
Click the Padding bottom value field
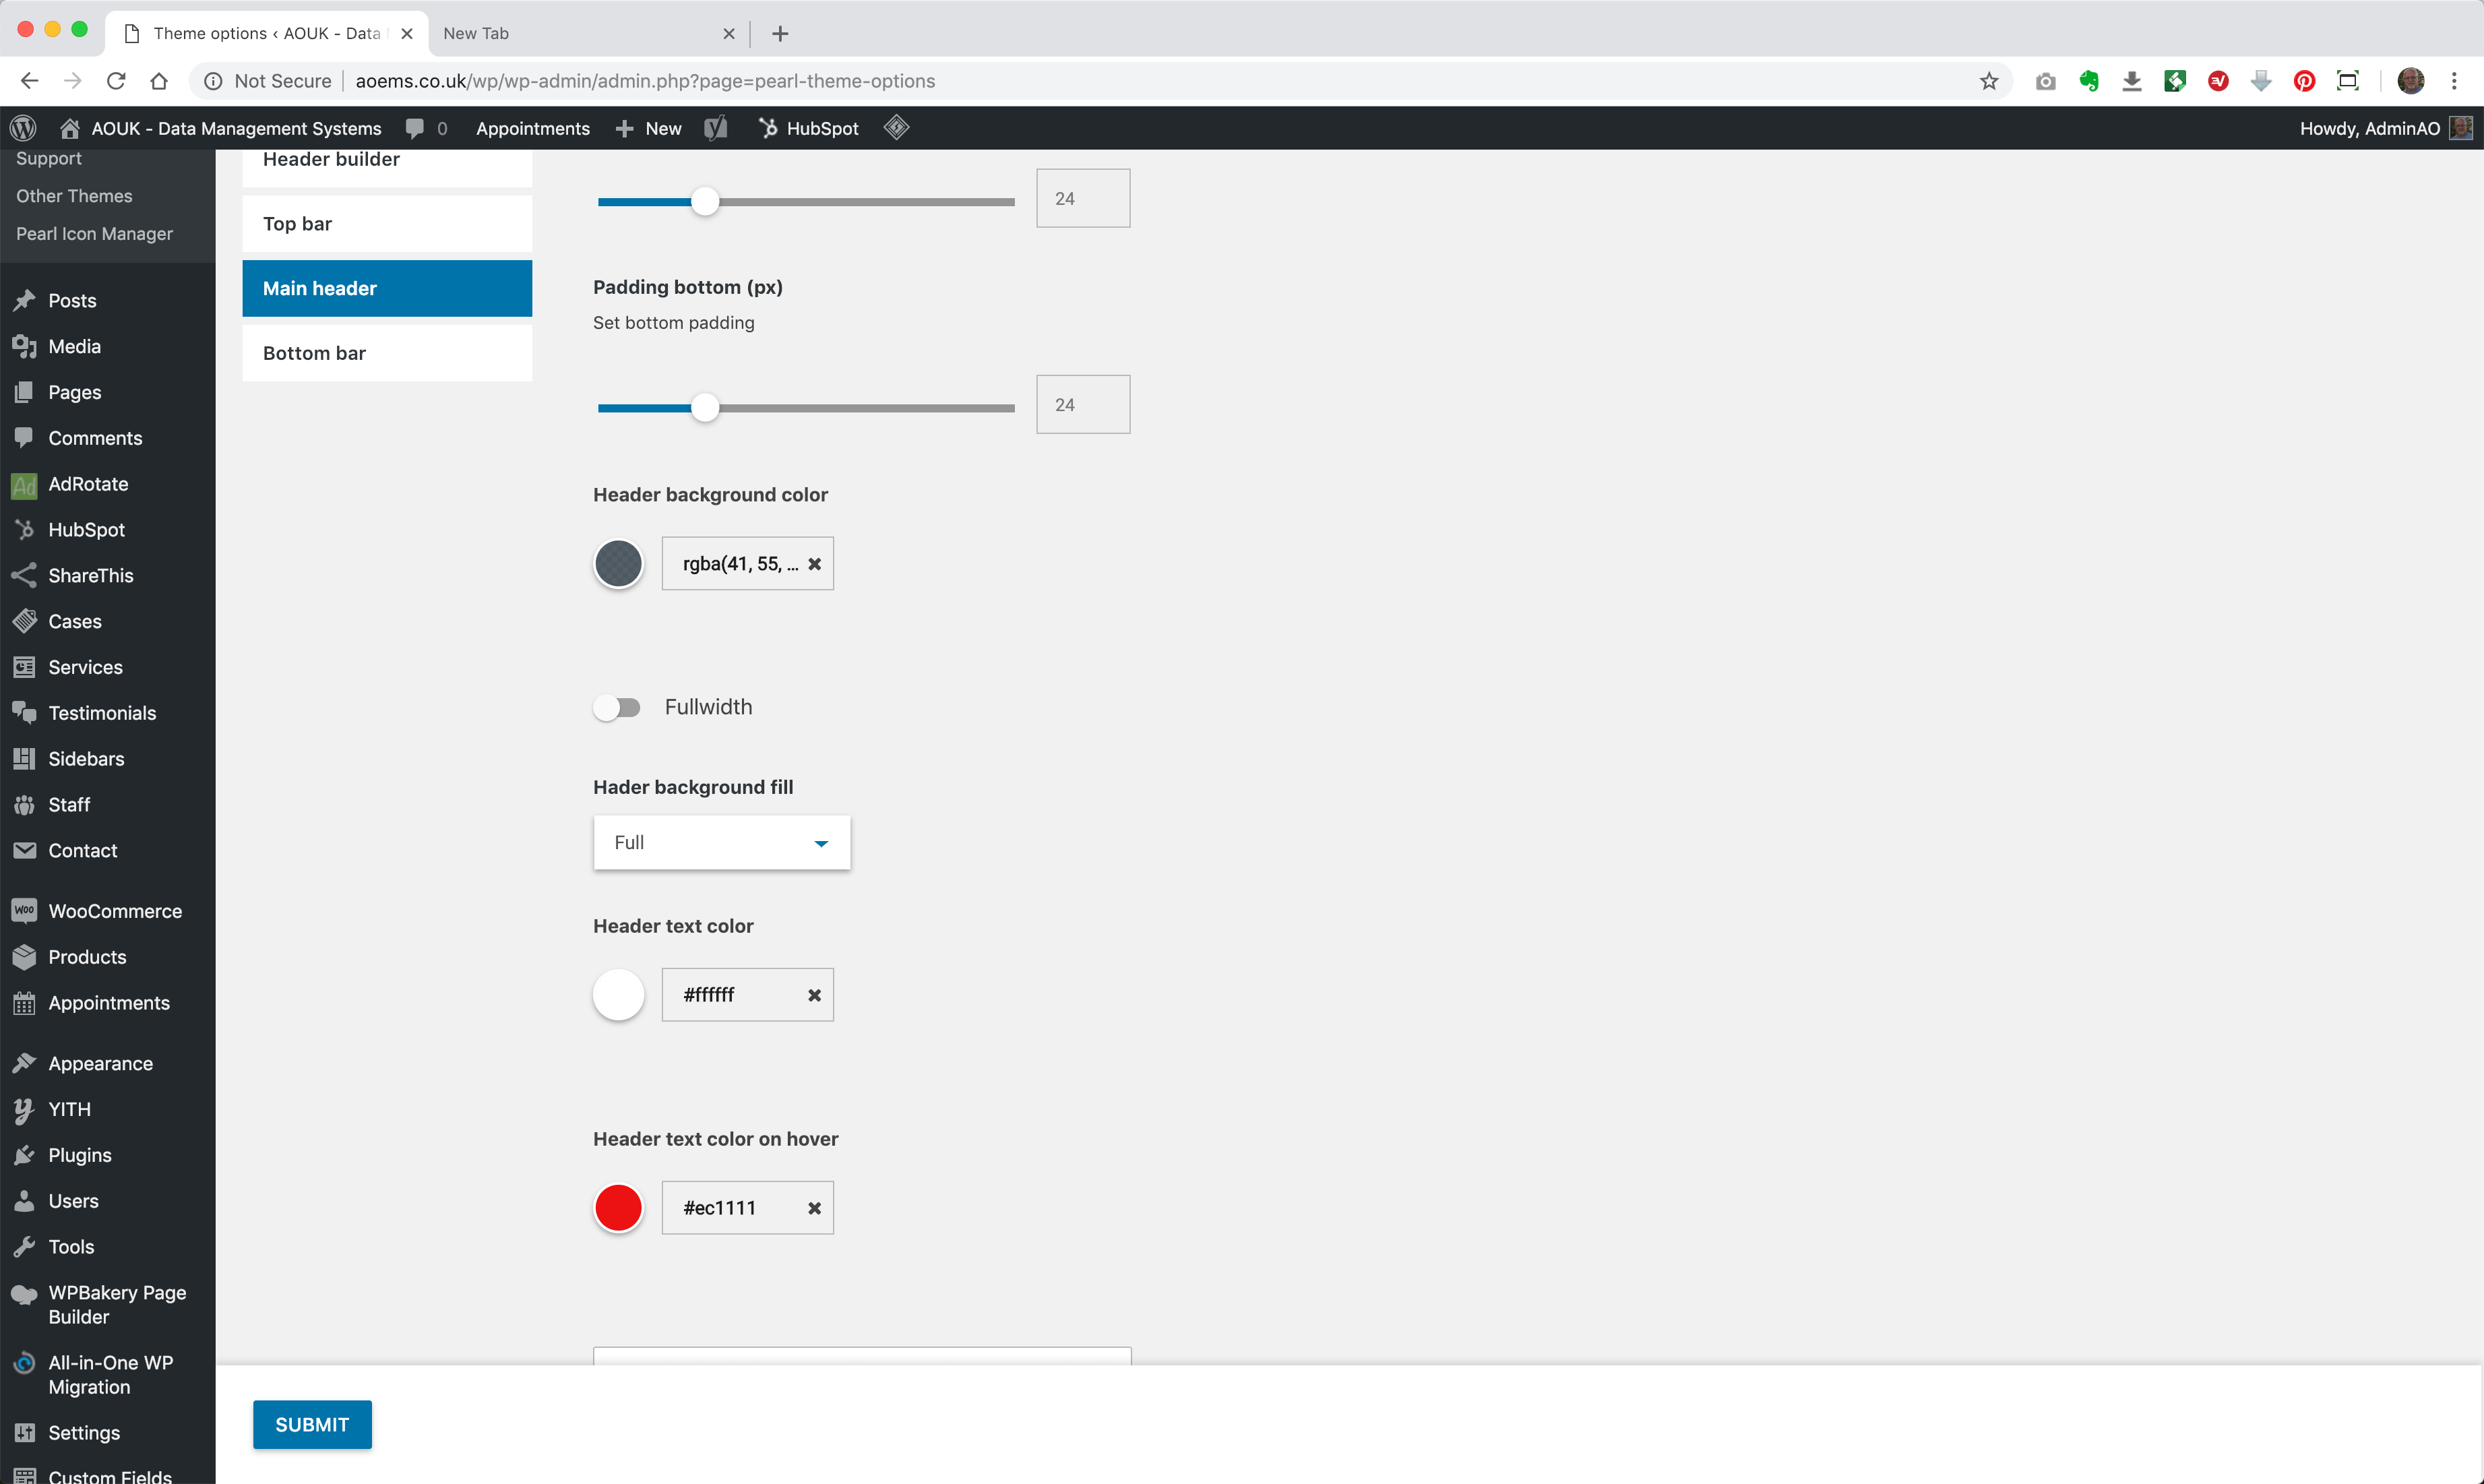[x=1082, y=405]
